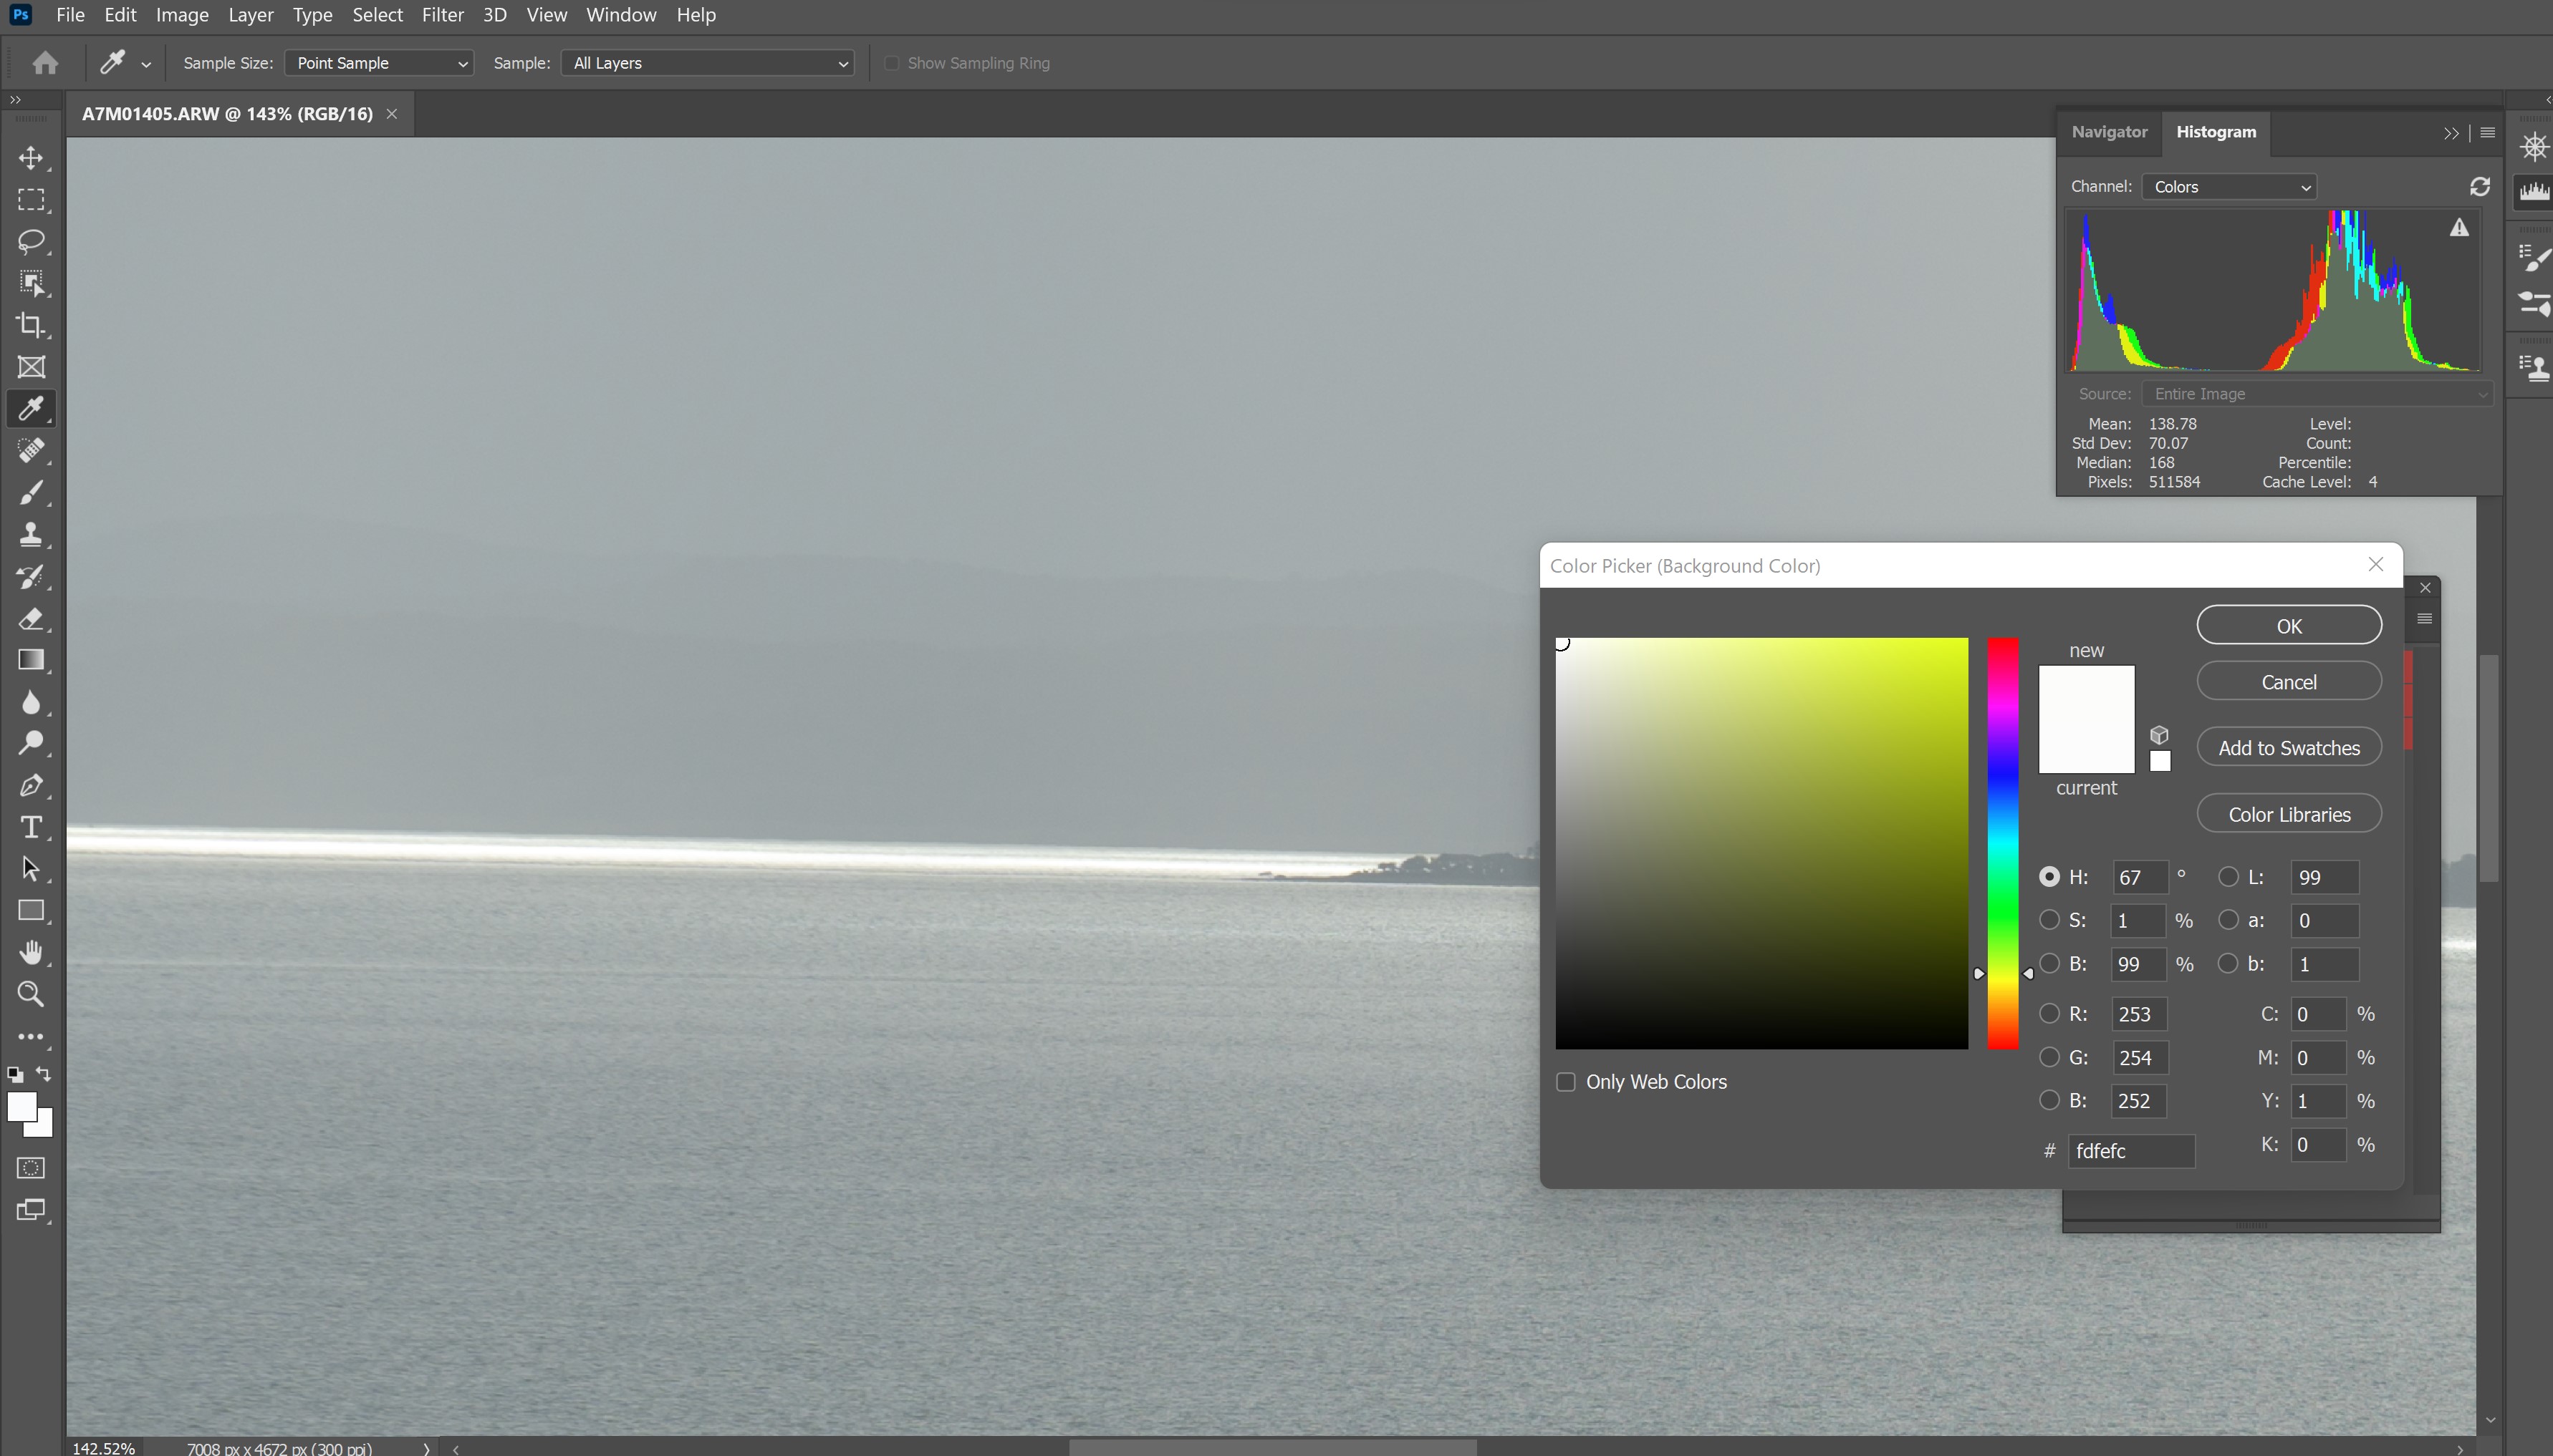Select the S saturation radio button

click(2049, 920)
